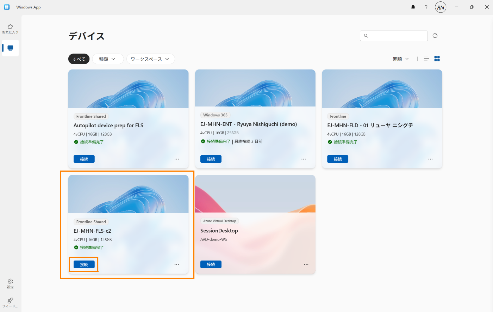Click the Windows App logo icon

click(x=7, y=7)
